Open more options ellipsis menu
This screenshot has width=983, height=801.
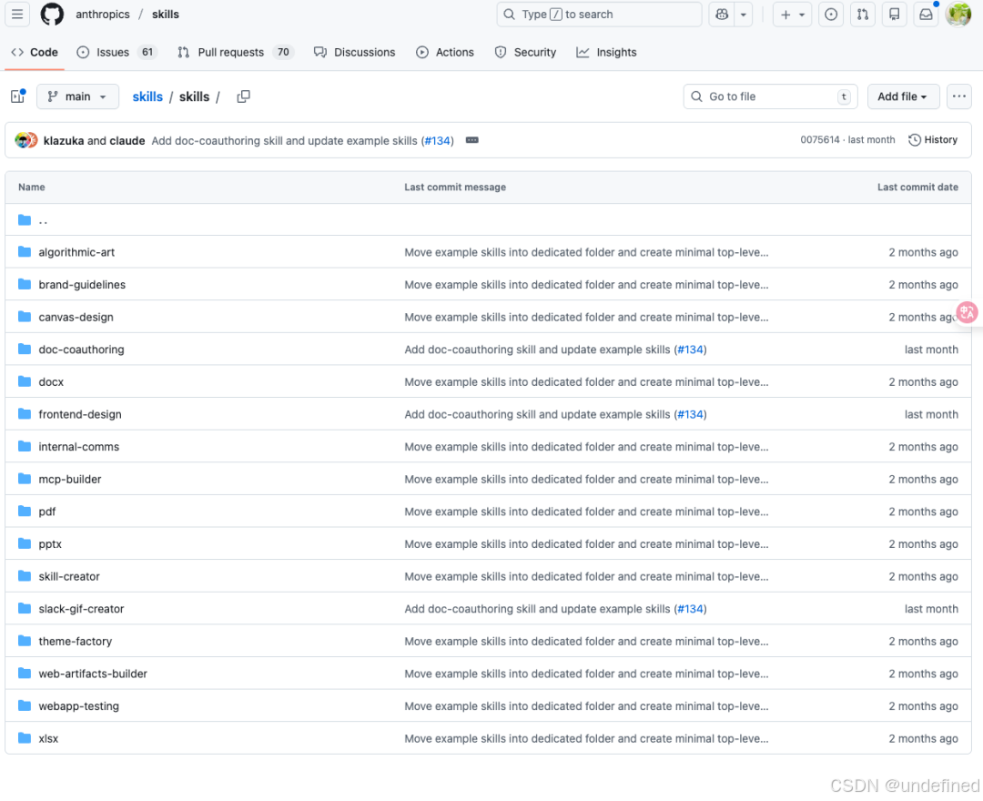tap(958, 96)
